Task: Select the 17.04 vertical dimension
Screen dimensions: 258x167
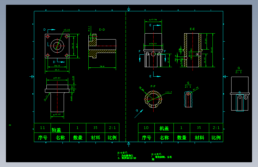Action: click(x=206, y=41)
